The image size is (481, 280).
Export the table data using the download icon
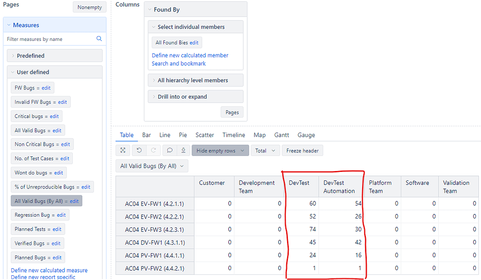[x=183, y=150]
